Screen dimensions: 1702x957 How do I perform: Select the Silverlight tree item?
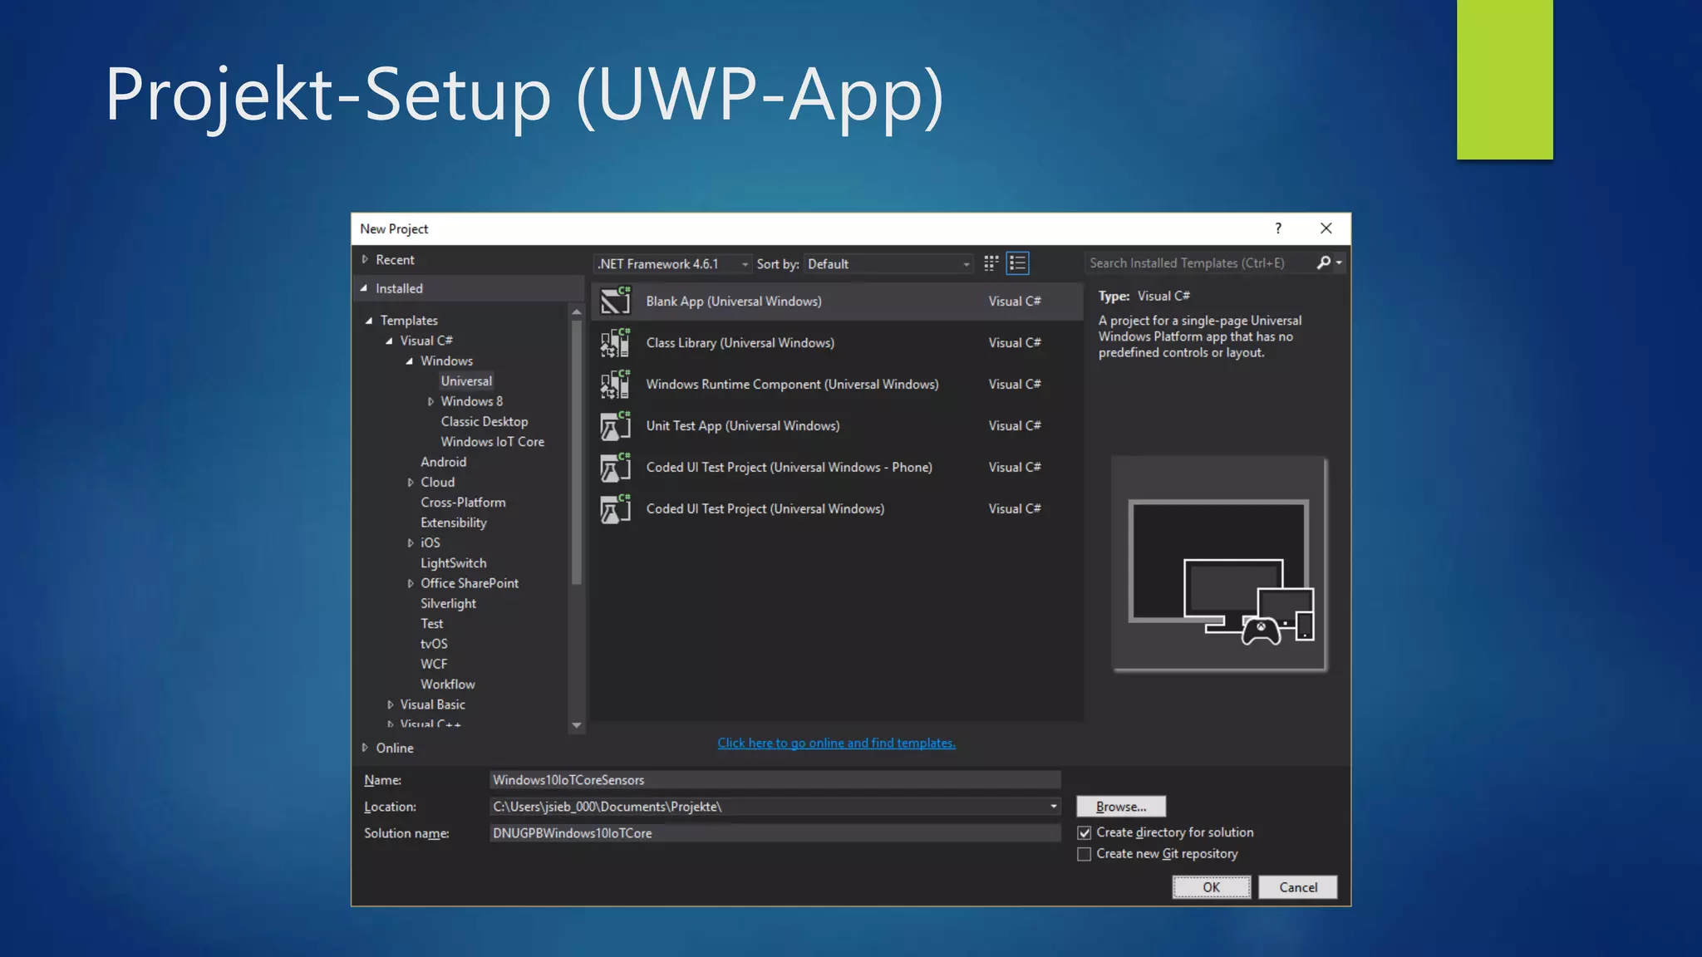coord(448,604)
